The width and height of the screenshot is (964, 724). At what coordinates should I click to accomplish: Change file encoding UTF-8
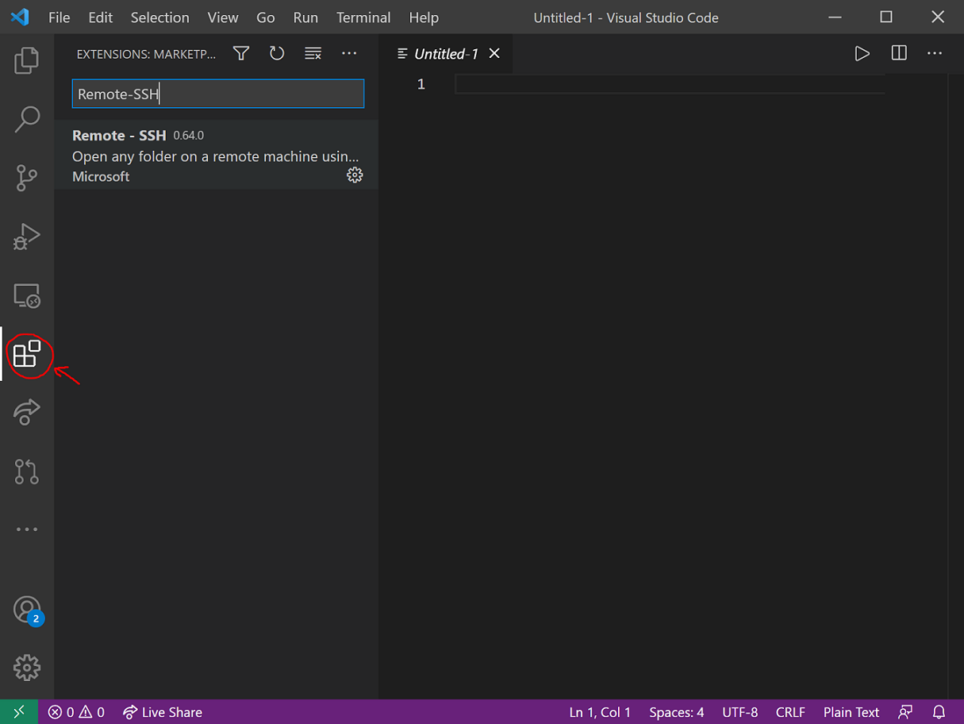(740, 712)
